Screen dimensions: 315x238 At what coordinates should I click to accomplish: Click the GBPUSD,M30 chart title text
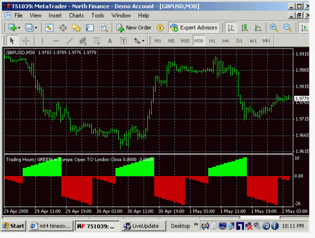click(x=20, y=52)
